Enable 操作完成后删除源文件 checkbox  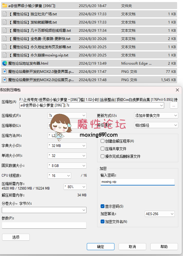coord(102,156)
